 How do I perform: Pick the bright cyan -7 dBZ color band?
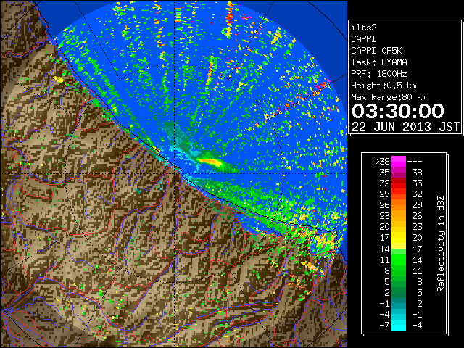point(399,326)
